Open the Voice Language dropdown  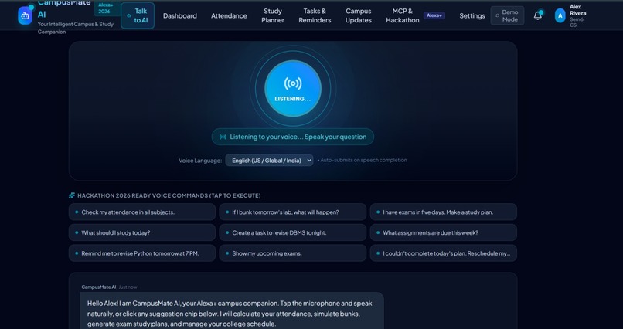(269, 161)
